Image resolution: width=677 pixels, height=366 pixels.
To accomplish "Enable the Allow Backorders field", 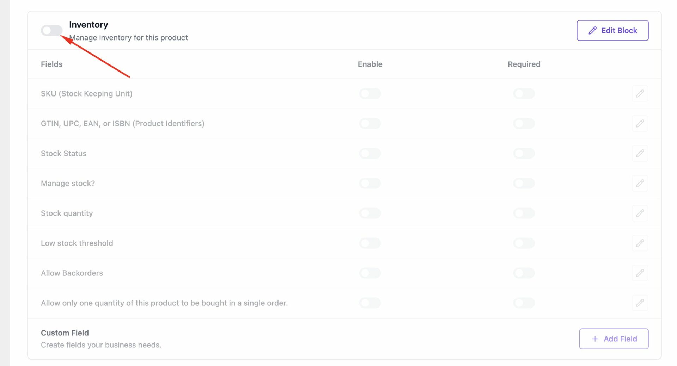I will pyautogui.click(x=370, y=273).
